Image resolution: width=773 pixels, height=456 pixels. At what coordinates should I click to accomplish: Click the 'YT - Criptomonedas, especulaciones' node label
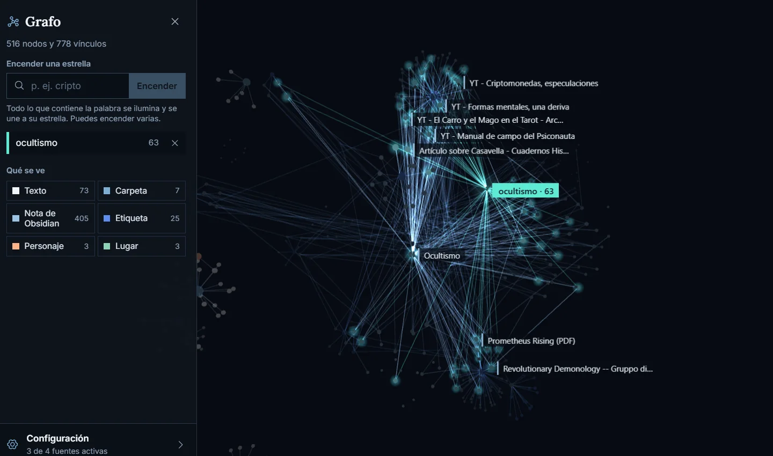coord(534,83)
